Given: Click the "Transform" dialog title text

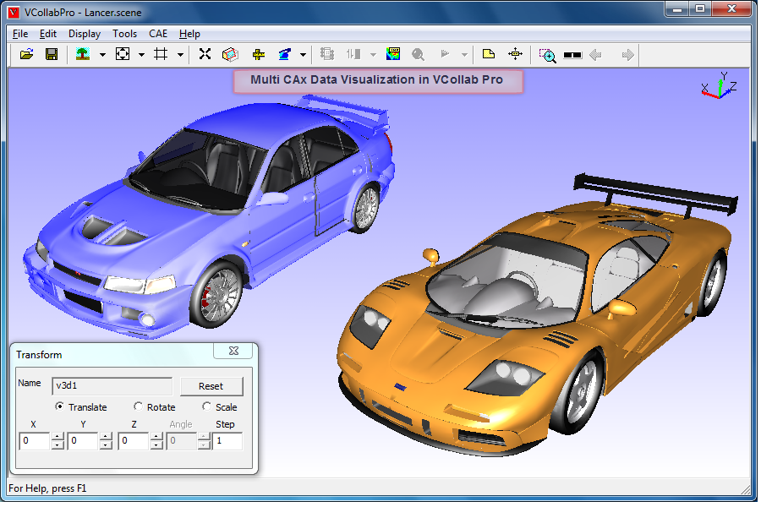Looking at the screenshot, I should click(x=39, y=355).
